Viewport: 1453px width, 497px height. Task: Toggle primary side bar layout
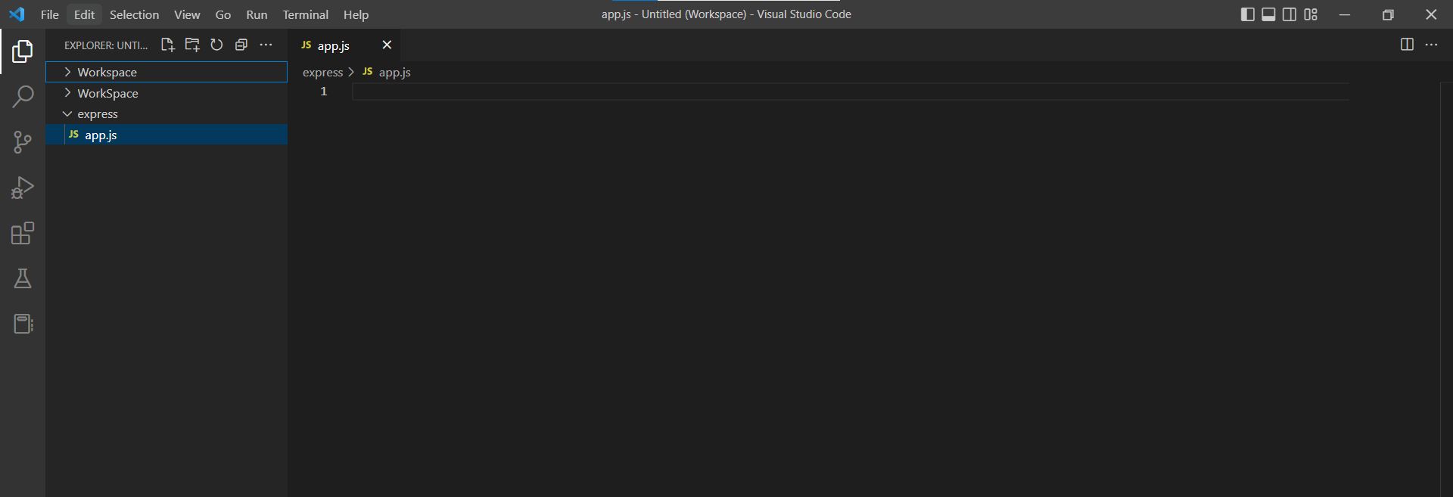pyautogui.click(x=1248, y=14)
